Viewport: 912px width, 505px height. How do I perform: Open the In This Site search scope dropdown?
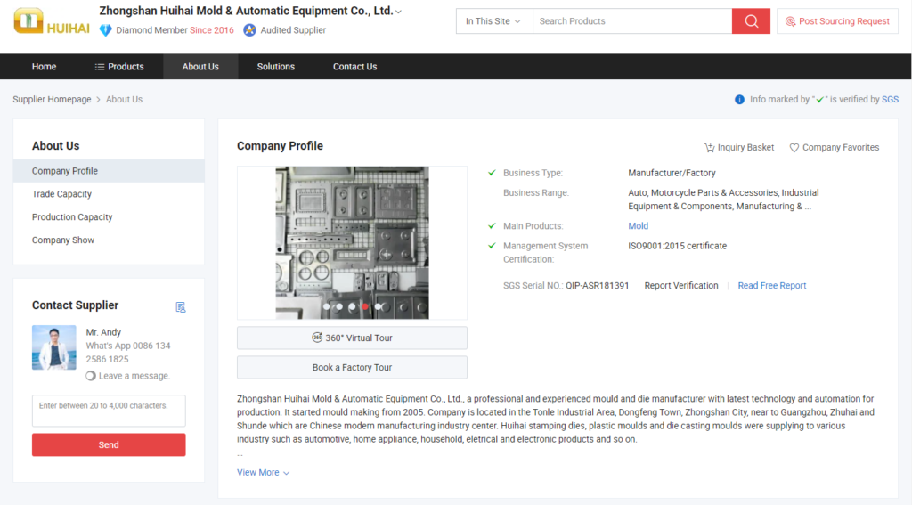pos(493,21)
